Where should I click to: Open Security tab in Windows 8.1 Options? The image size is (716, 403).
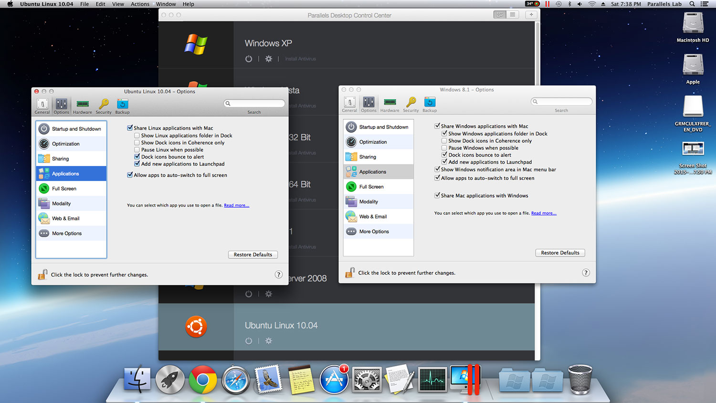pyautogui.click(x=411, y=104)
